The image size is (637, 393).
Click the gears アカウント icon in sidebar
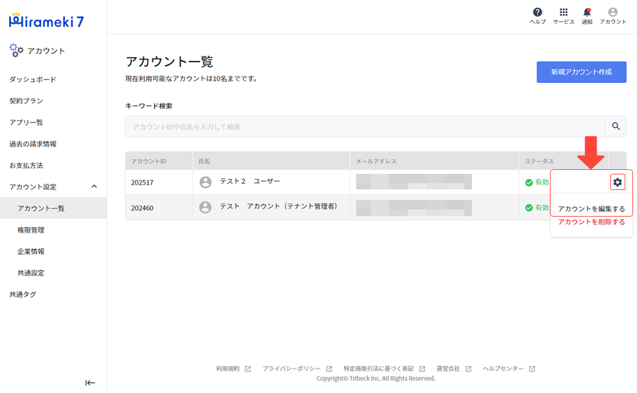click(16, 50)
